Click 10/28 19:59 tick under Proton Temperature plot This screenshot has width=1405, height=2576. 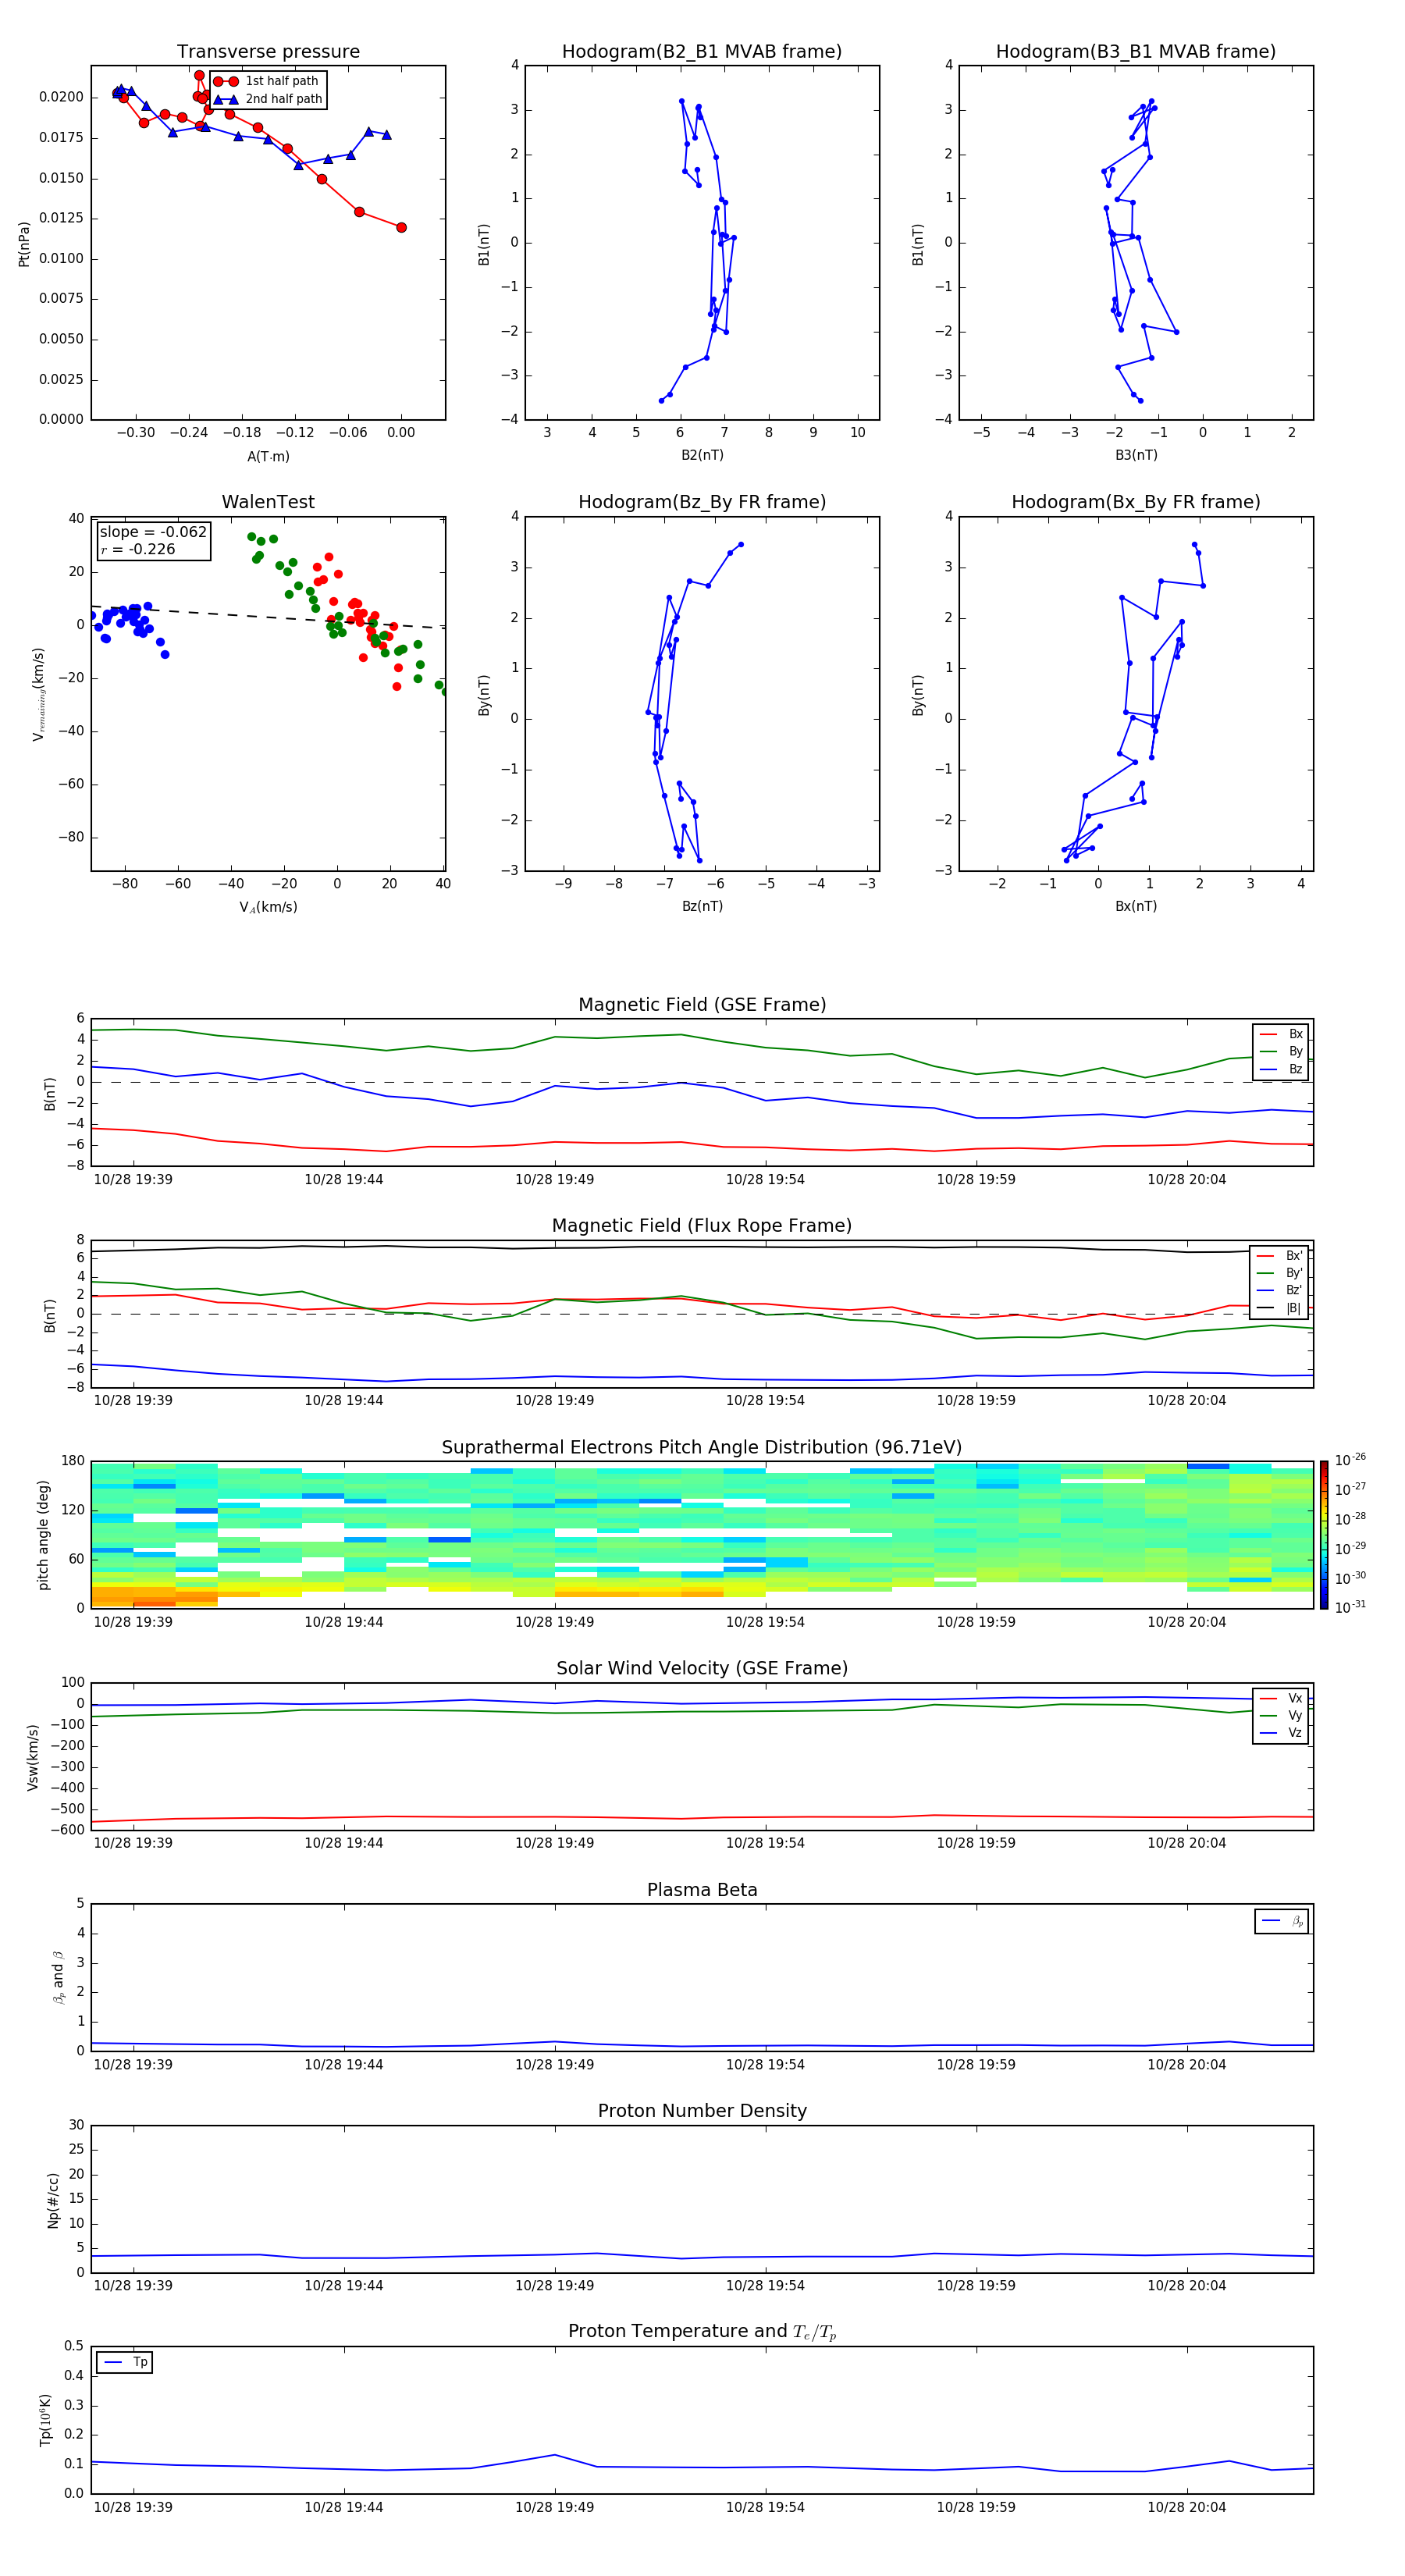click(975, 2507)
